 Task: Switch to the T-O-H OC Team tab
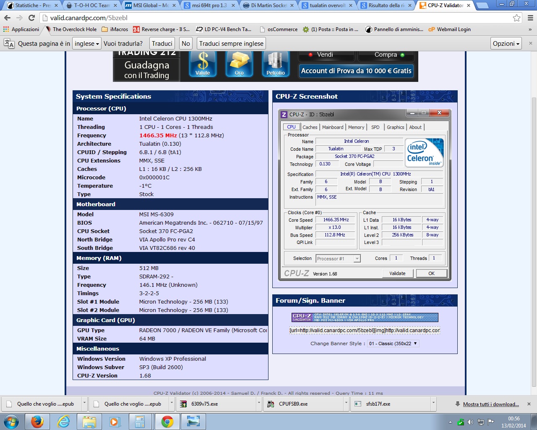tap(91, 5)
